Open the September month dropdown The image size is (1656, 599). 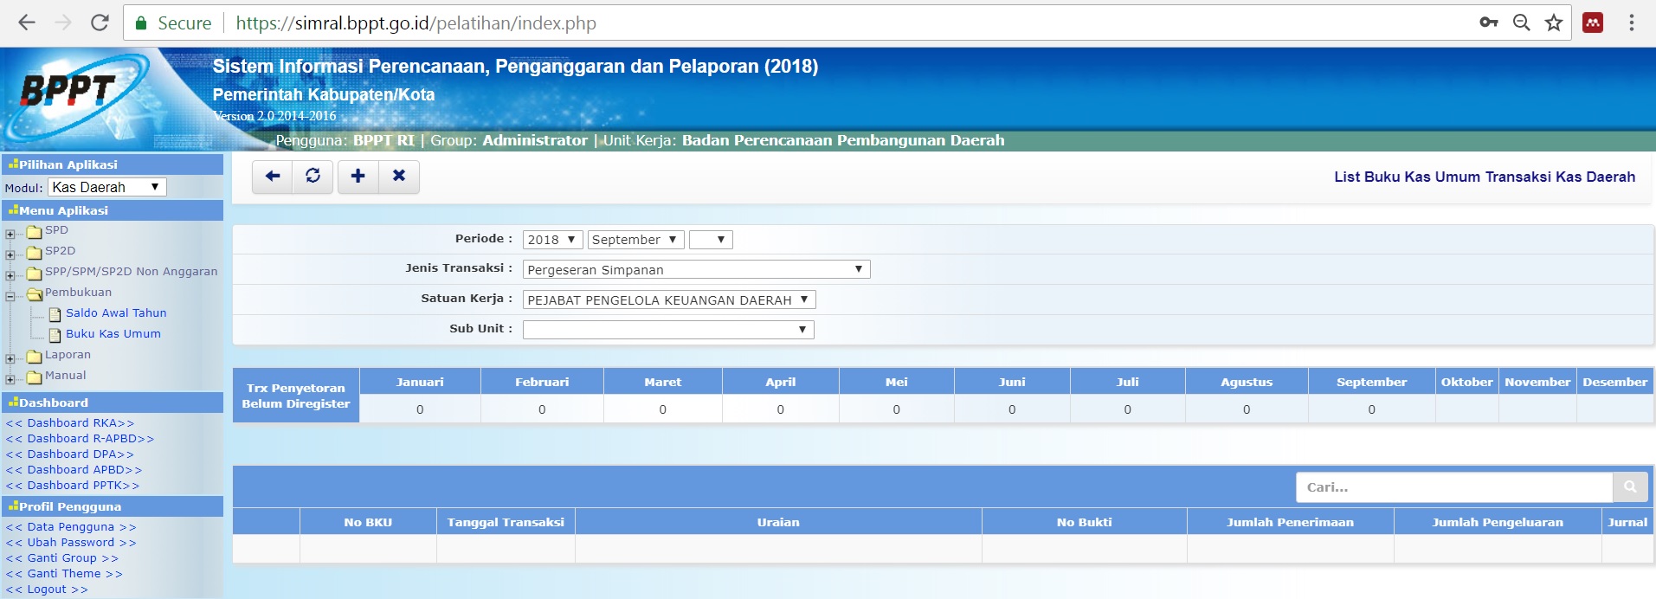click(x=636, y=240)
